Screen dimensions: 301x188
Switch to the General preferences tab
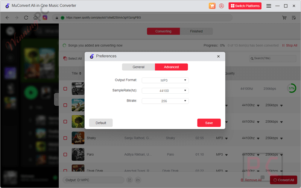[x=138, y=67]
